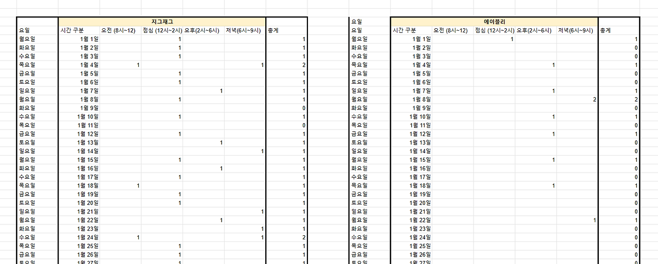The image size is (658, 264).
Task: Click 점심 (12시~2시) header in 에이블리 table
Action: [x=495, y=30]
